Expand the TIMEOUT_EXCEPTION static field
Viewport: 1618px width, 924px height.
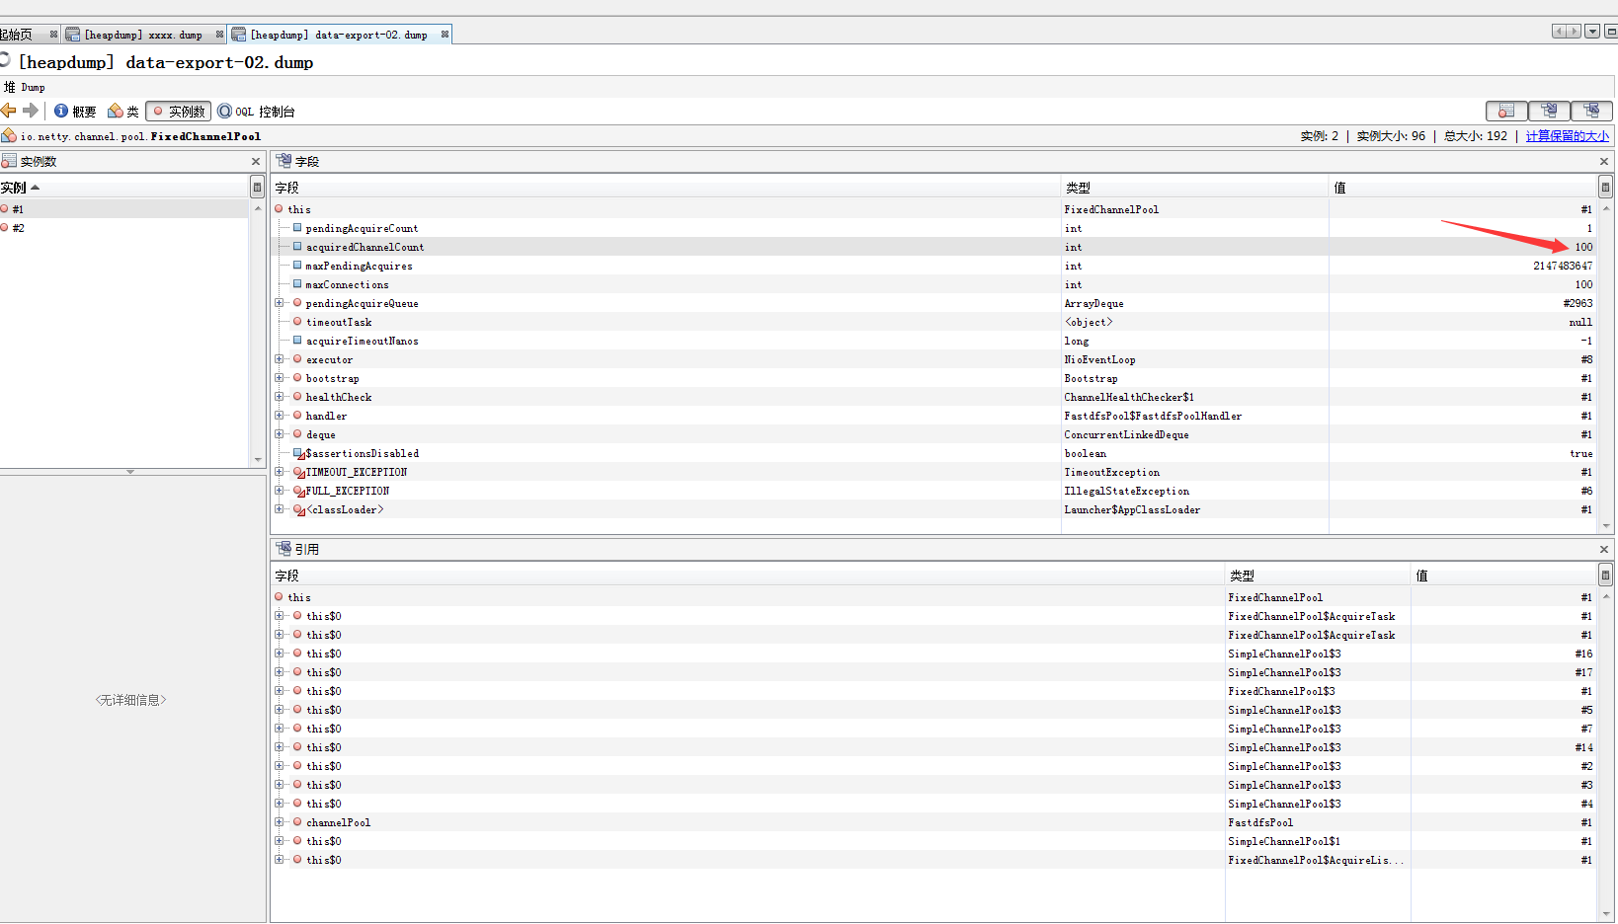click(x=280, y=472)
